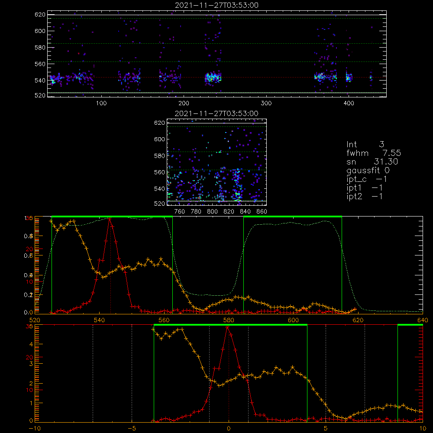Click y-axis label 560 of middle image
This screenshot has width=433, height=433.
pos(160,172)
